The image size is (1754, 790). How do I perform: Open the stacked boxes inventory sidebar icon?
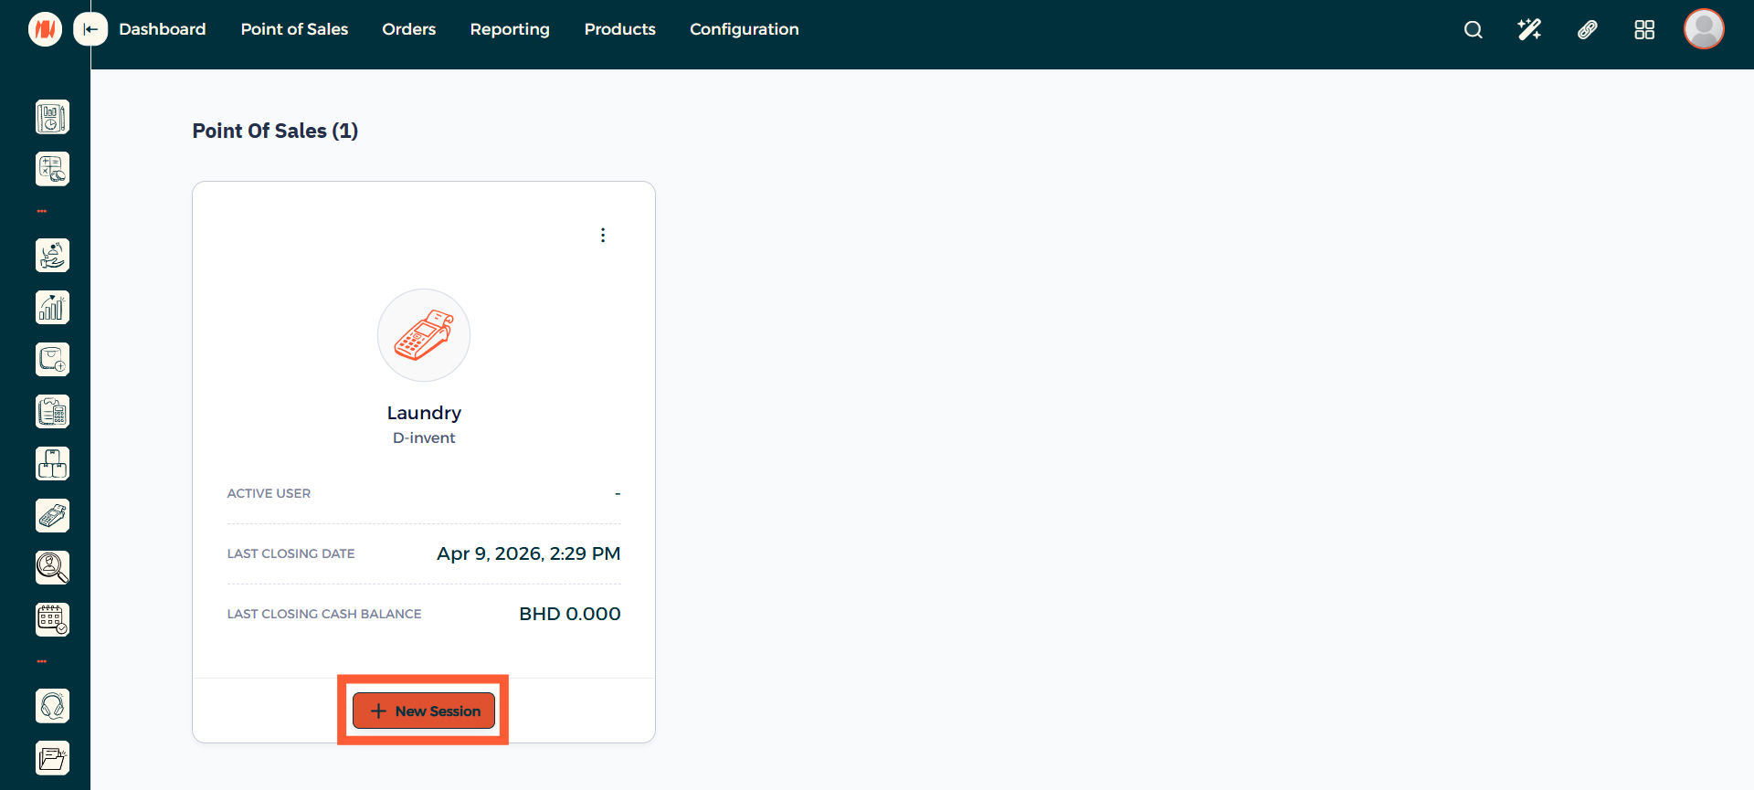52,464
